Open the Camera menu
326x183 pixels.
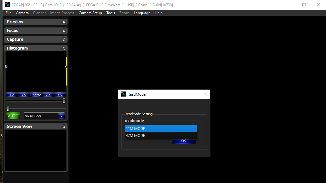22,13
